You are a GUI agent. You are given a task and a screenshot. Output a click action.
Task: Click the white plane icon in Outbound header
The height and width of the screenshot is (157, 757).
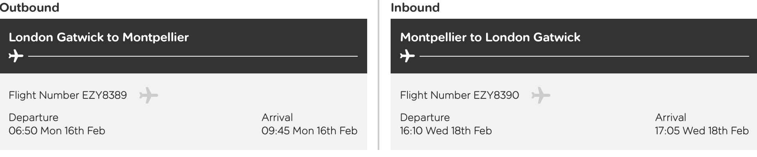(x=16, y=56)
